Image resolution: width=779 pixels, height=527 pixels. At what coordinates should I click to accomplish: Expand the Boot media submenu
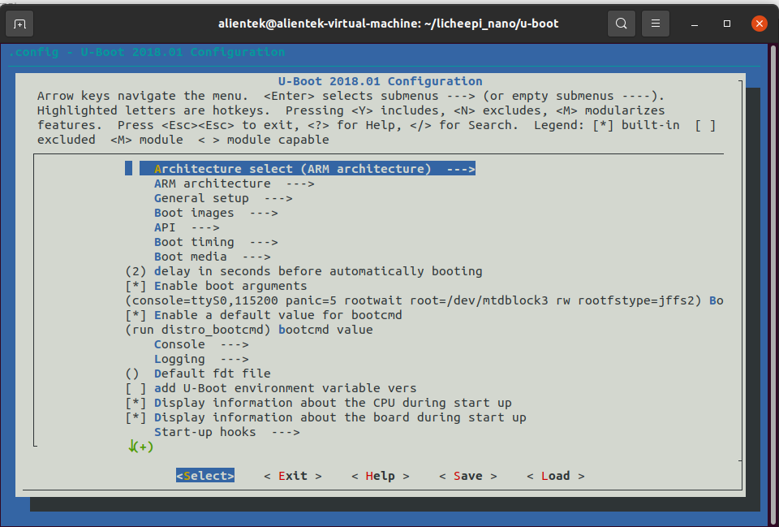tap(212, 257)
